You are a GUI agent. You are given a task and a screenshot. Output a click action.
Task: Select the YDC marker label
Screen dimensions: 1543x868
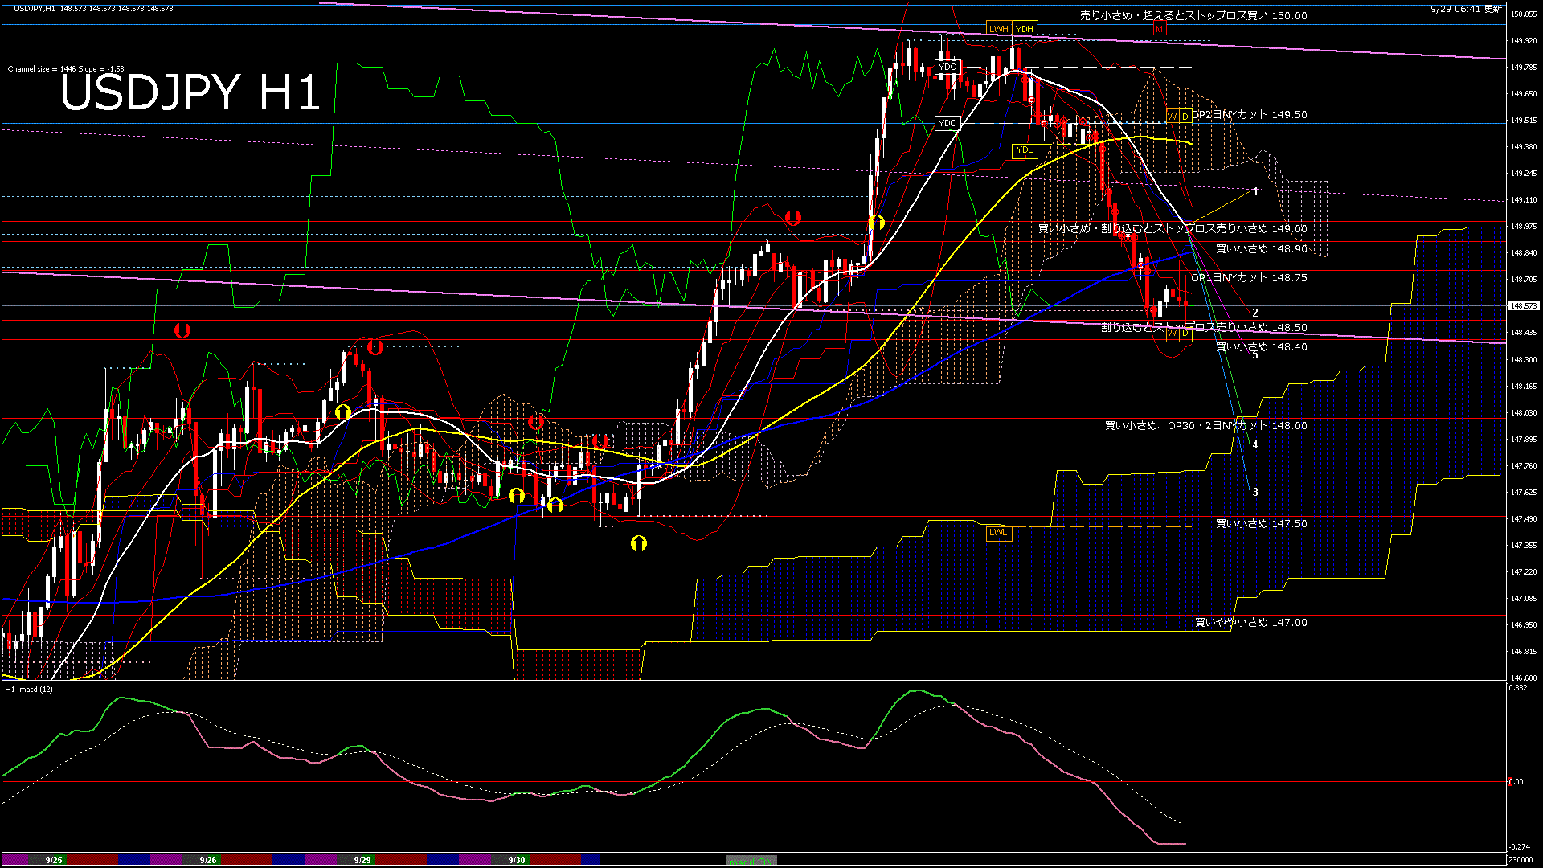(x=947, y=123)
